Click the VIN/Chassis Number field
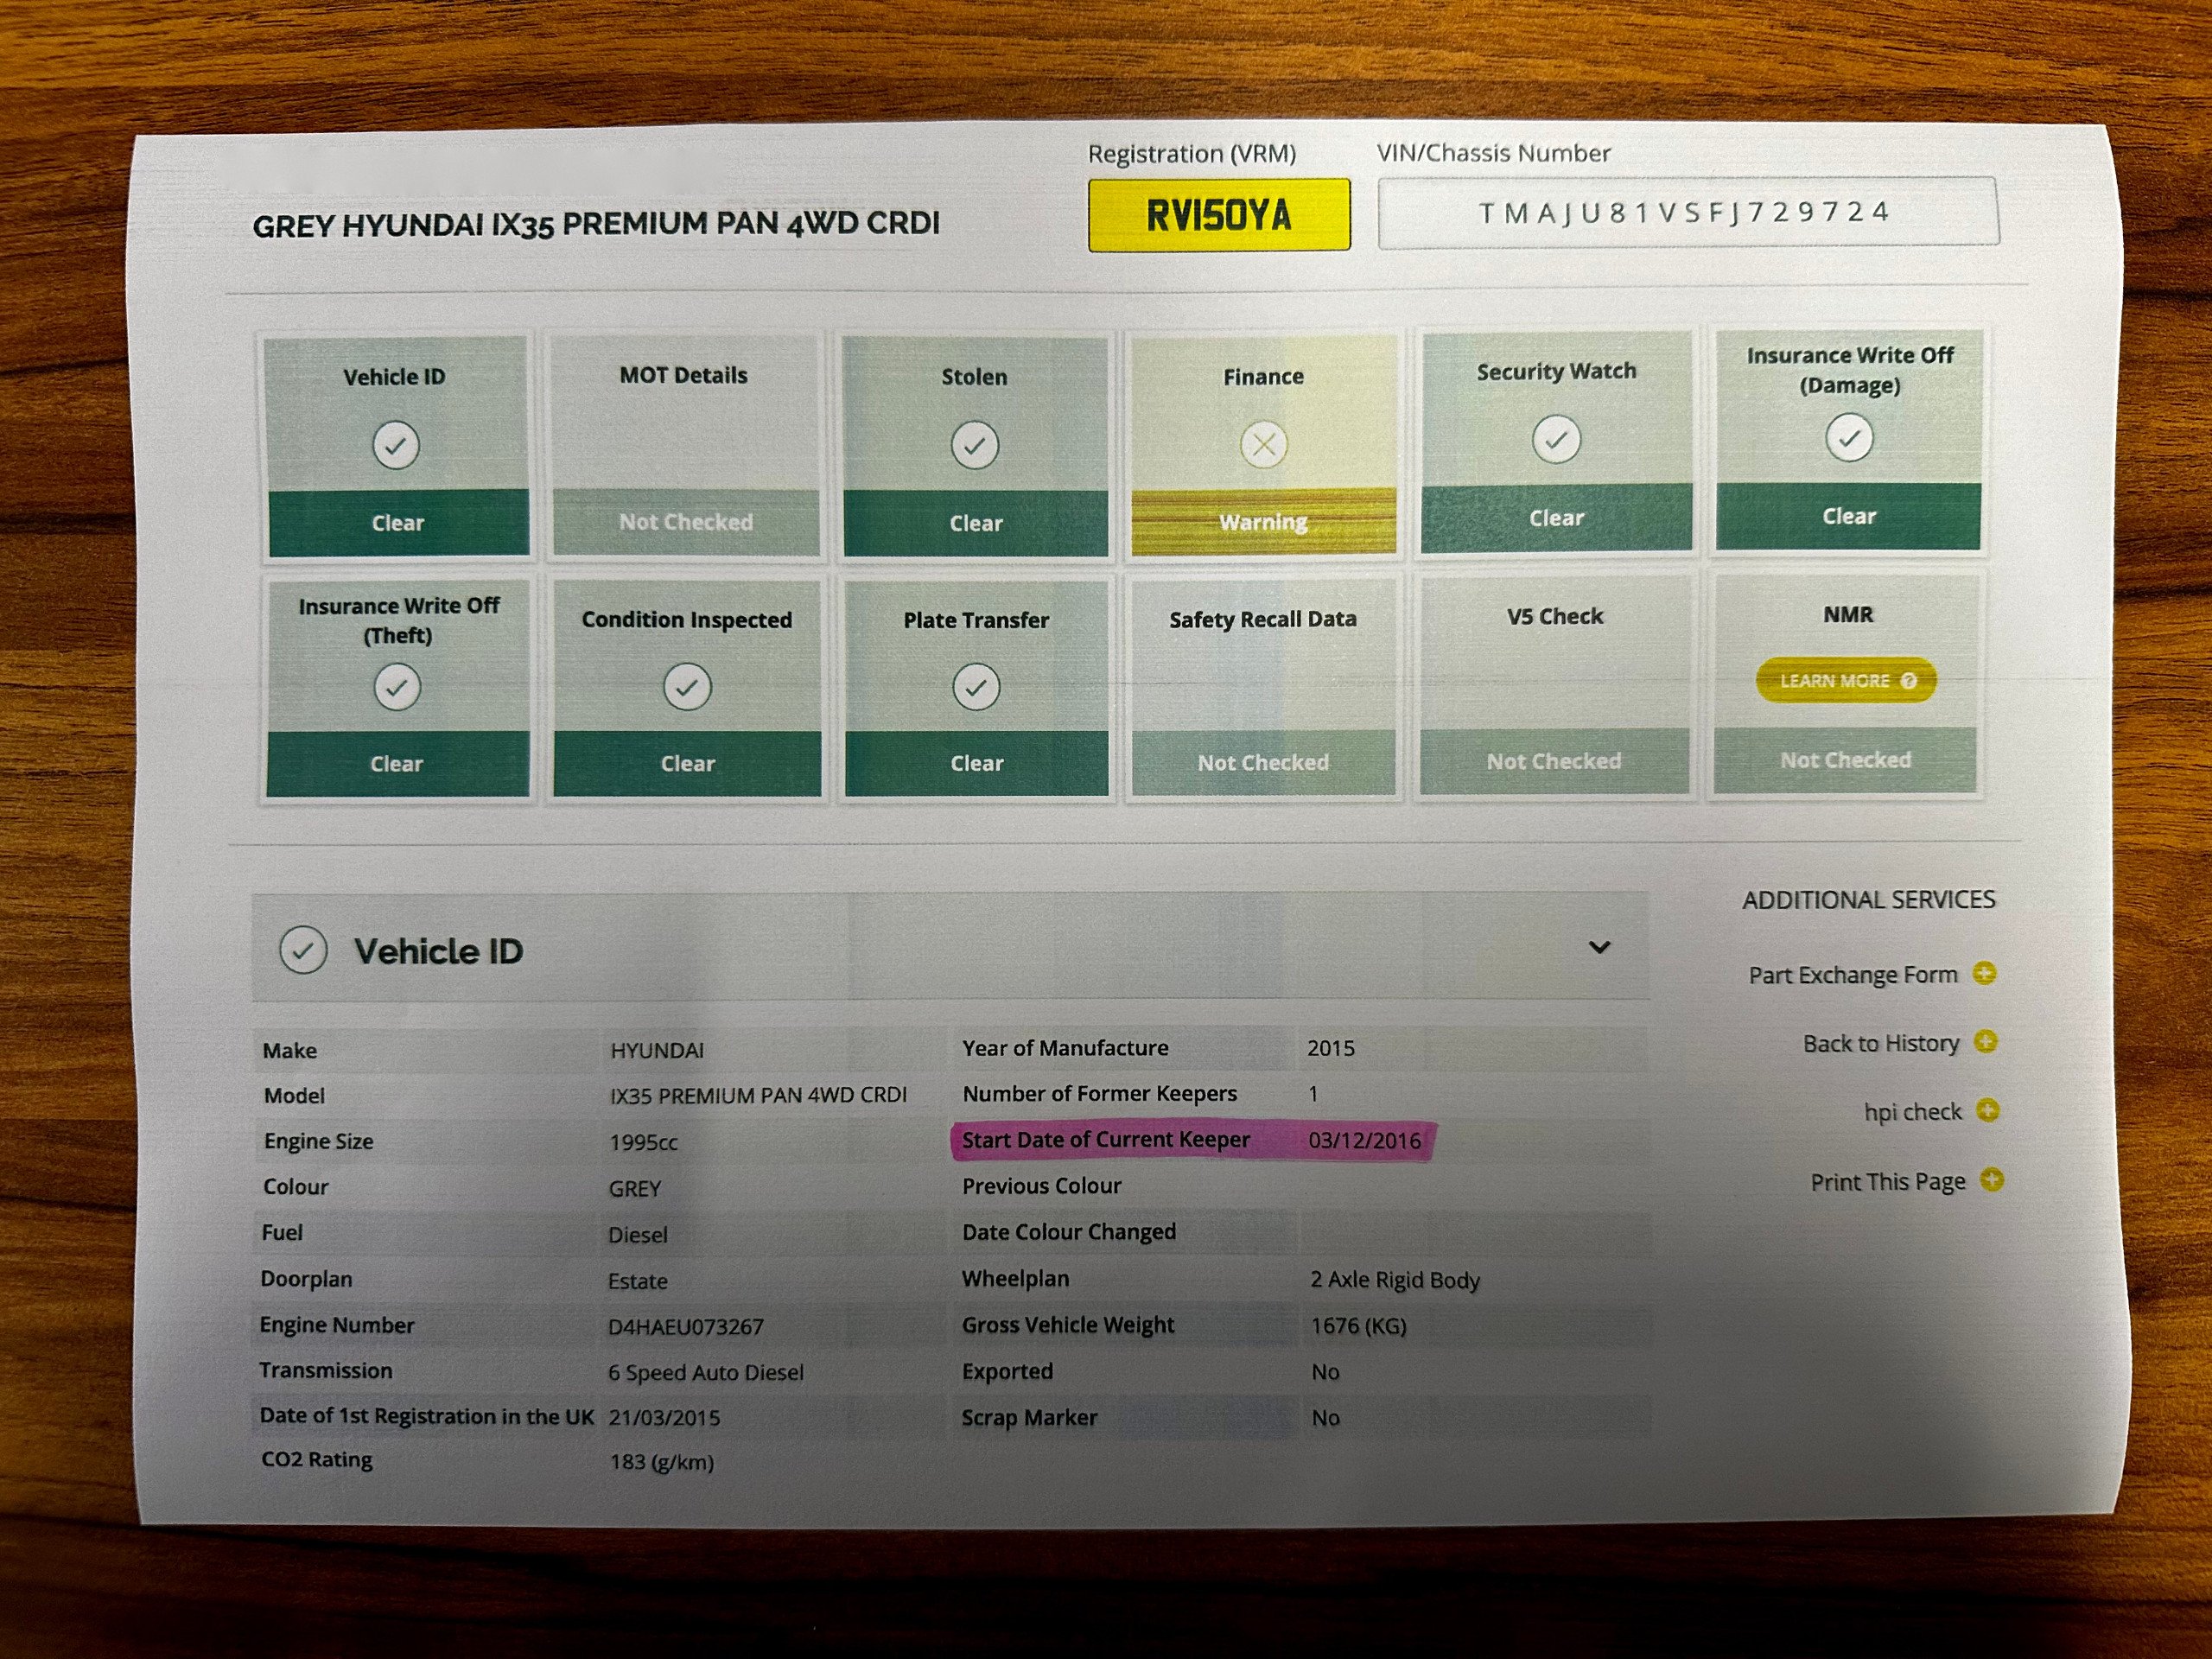This screenshot has width=2212, height=1659. (x=1687, y=212)
